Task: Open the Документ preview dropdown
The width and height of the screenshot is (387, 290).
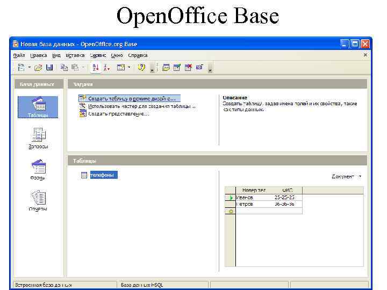Action: click(x=347, y=177)
